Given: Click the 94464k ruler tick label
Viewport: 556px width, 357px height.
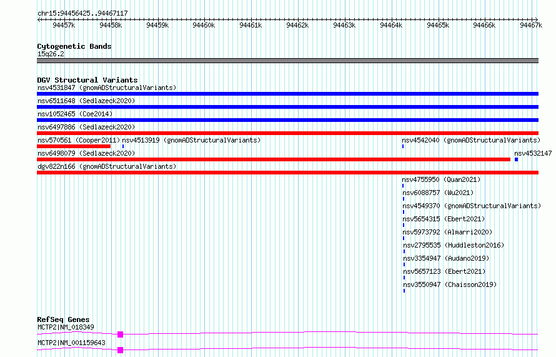Looking at the screenshot, I should pyautogui.click(x=391, y=25).
